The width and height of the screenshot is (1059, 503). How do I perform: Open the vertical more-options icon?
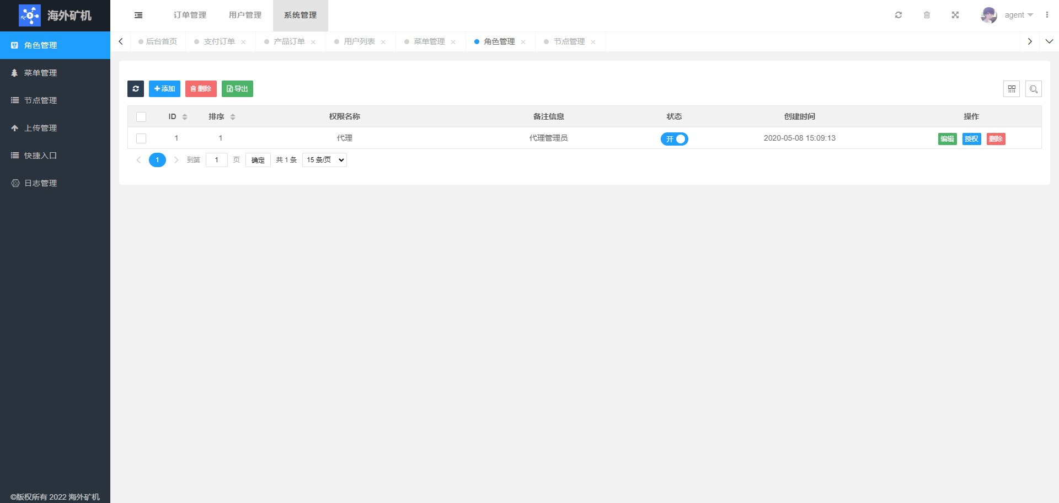pyautogui.click(x=1047, y=15)
